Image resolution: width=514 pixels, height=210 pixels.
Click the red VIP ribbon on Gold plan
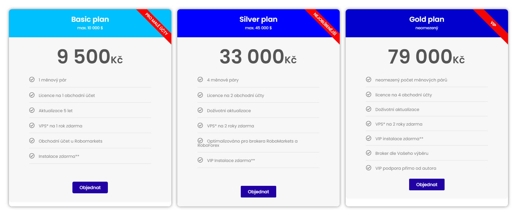tap(493, 24)
